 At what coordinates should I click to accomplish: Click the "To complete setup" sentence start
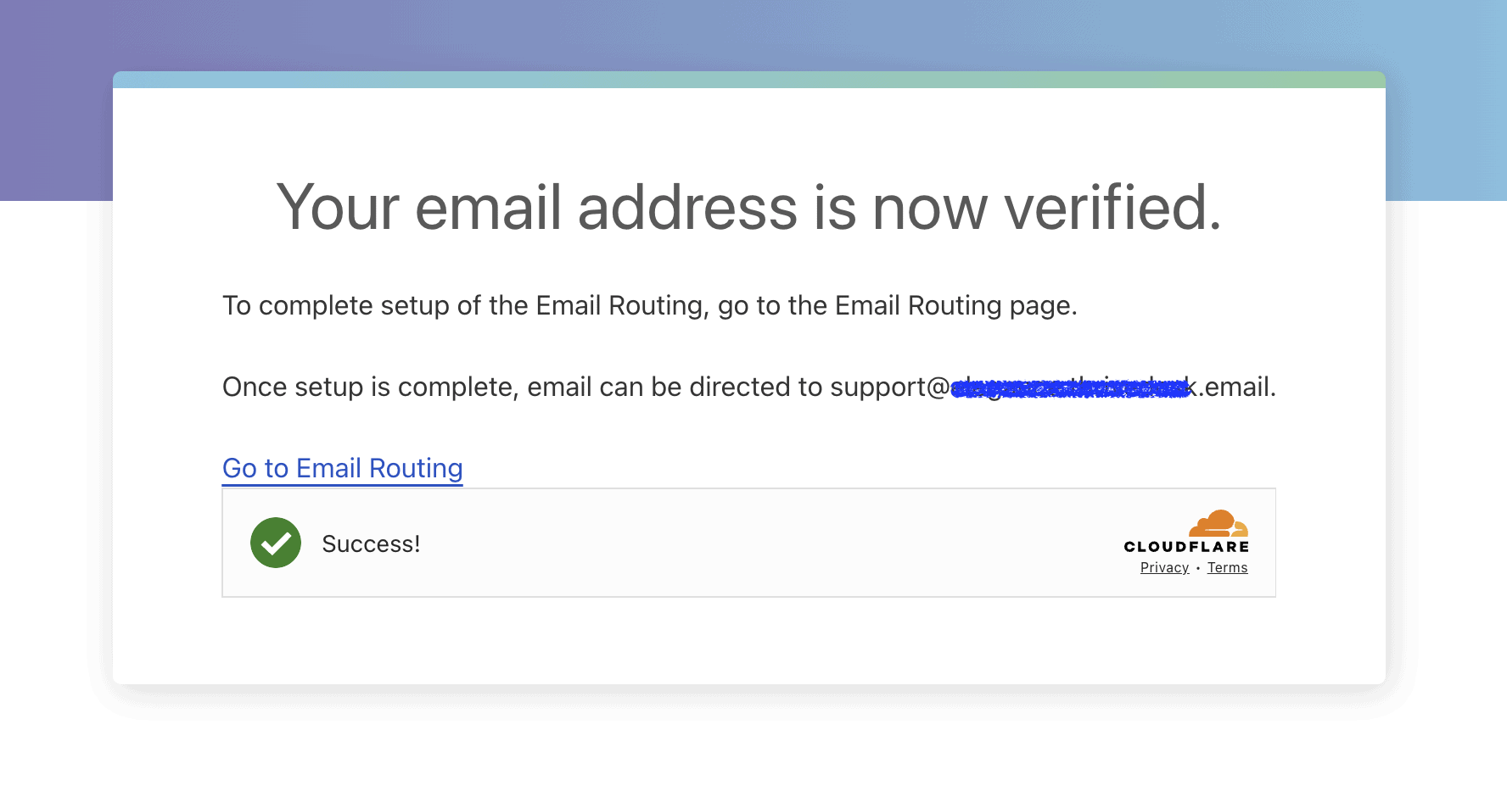click(x=297, y=306)
